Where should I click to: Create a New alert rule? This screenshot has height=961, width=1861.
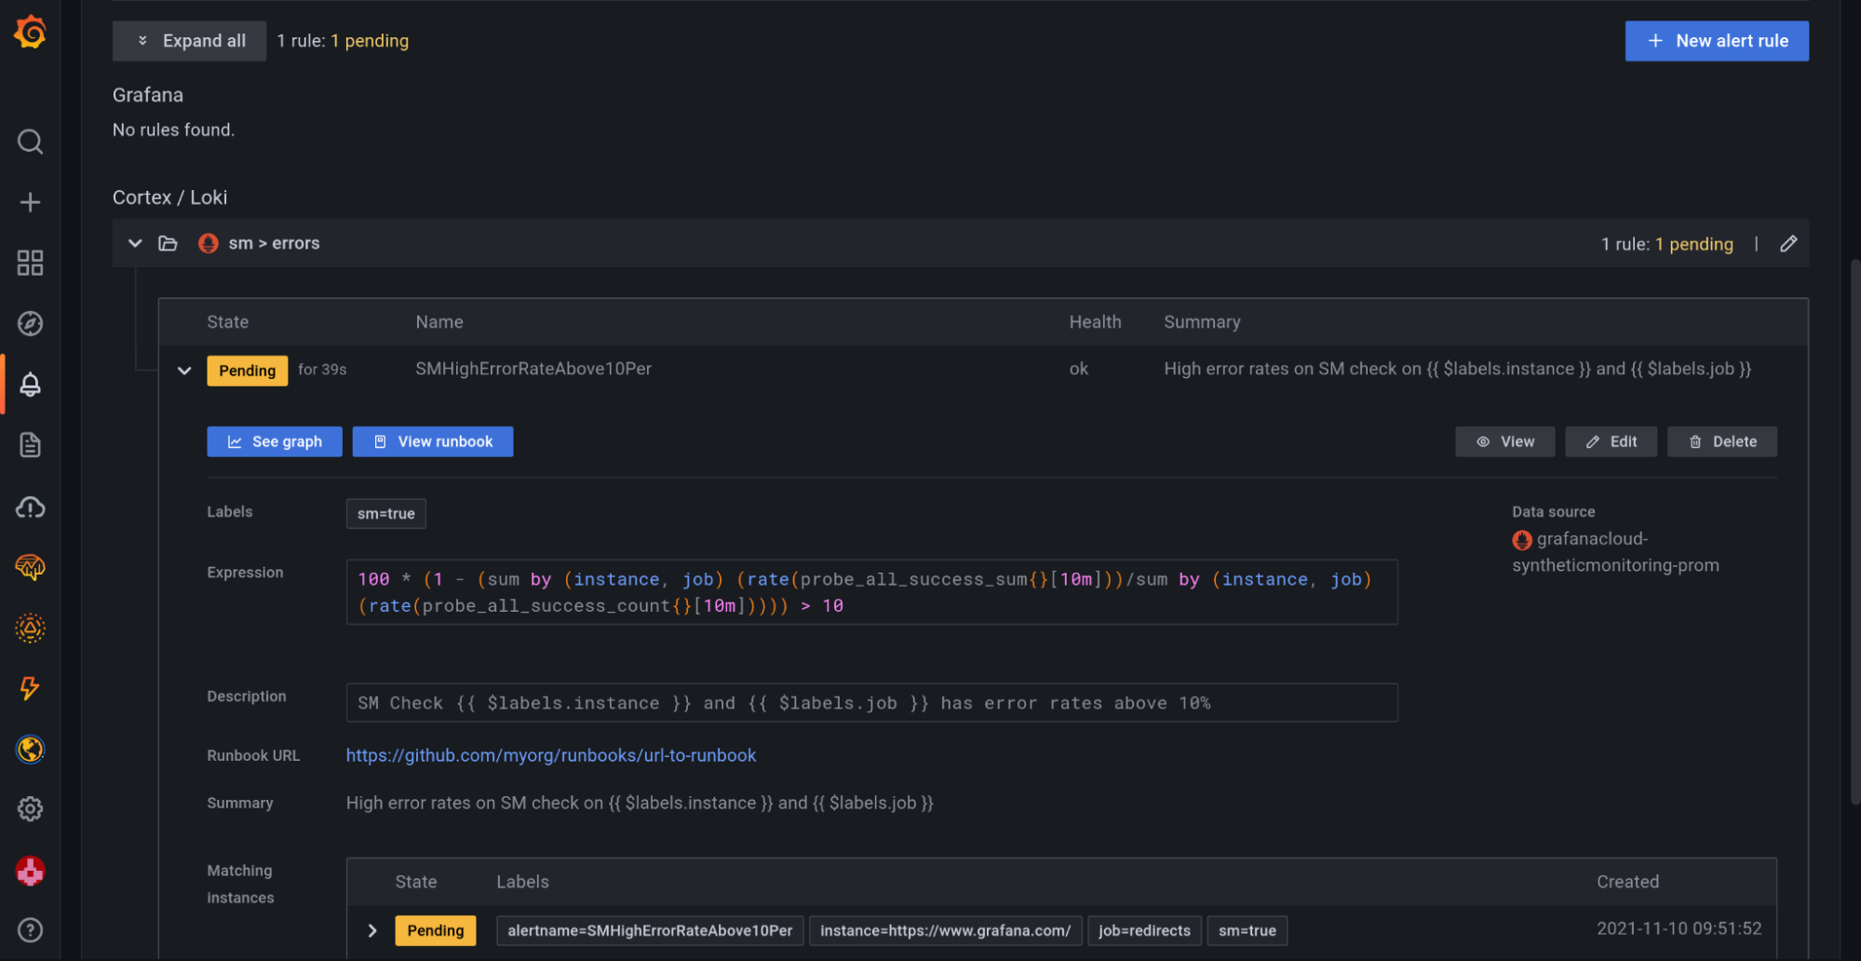click(x=1716, y=41)
